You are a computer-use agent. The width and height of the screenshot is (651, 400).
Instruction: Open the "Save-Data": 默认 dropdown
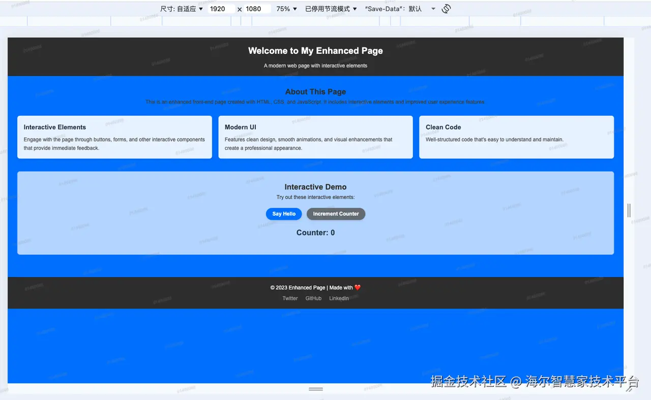click(x=400, y=9)
